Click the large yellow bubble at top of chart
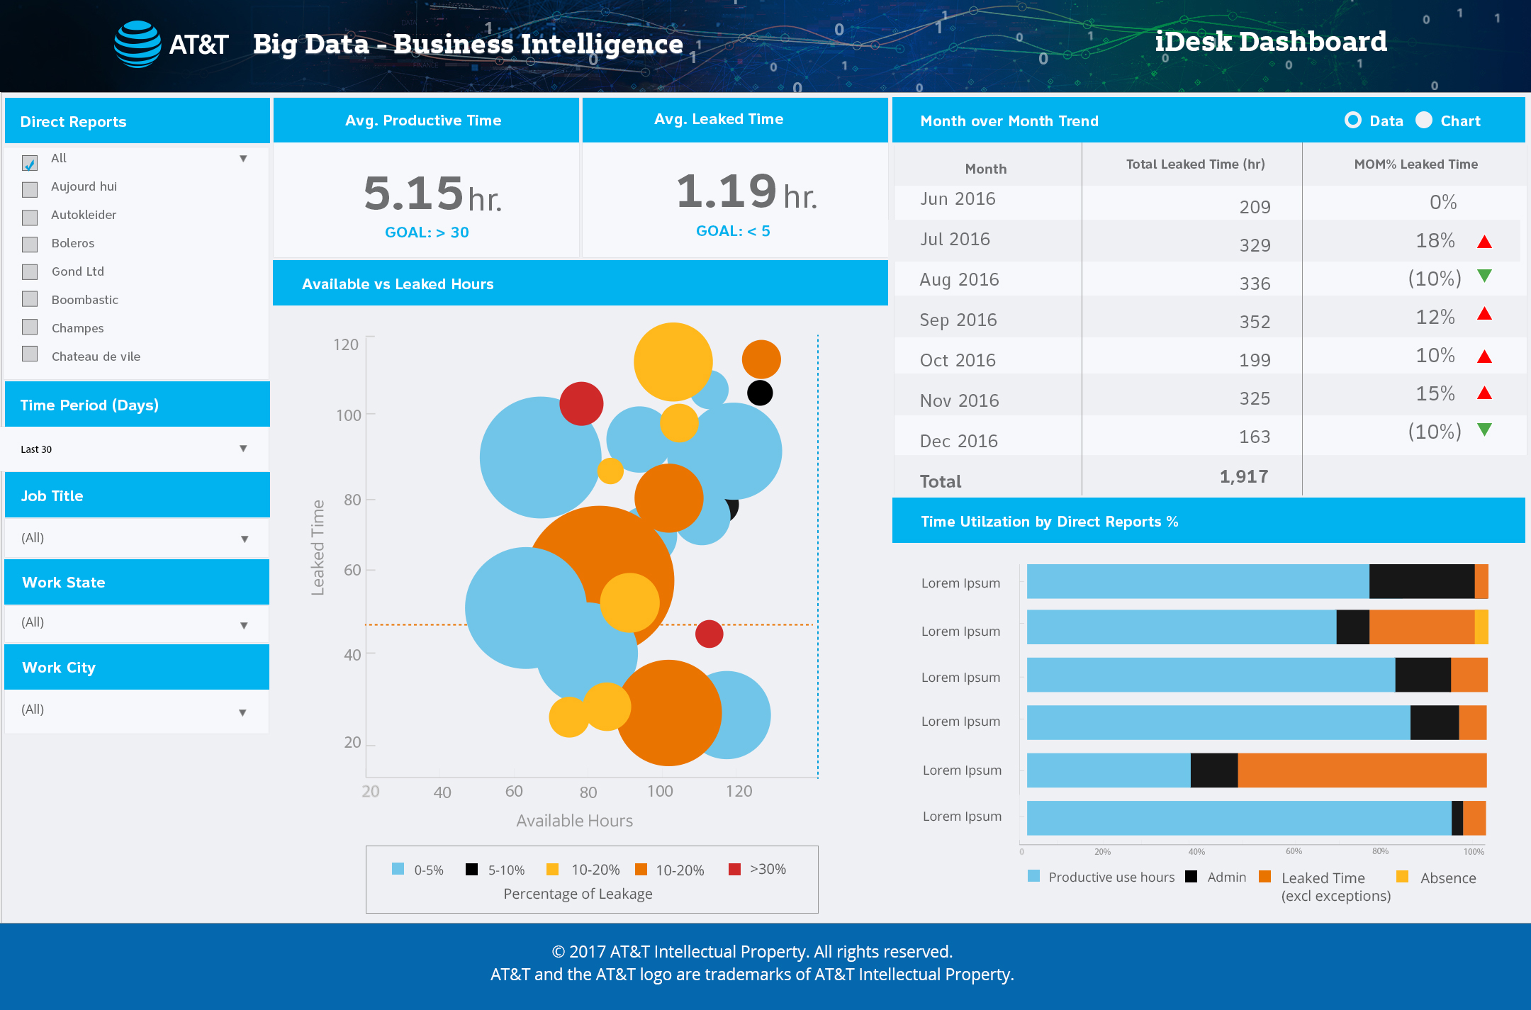This screenshot has width=1531, height=1010. (673, 361)
